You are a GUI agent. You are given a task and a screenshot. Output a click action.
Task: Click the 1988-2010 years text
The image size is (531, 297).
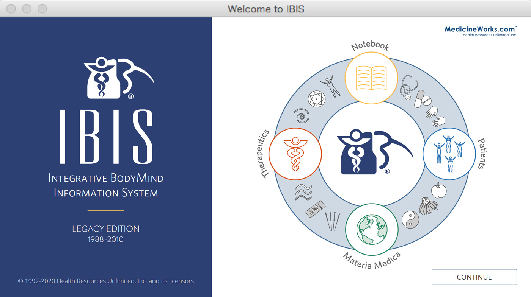[x=106, y=239]
